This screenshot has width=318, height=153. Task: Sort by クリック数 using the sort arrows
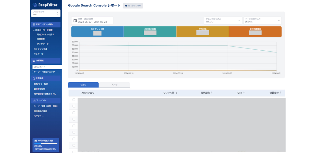[x=176, y=93]
